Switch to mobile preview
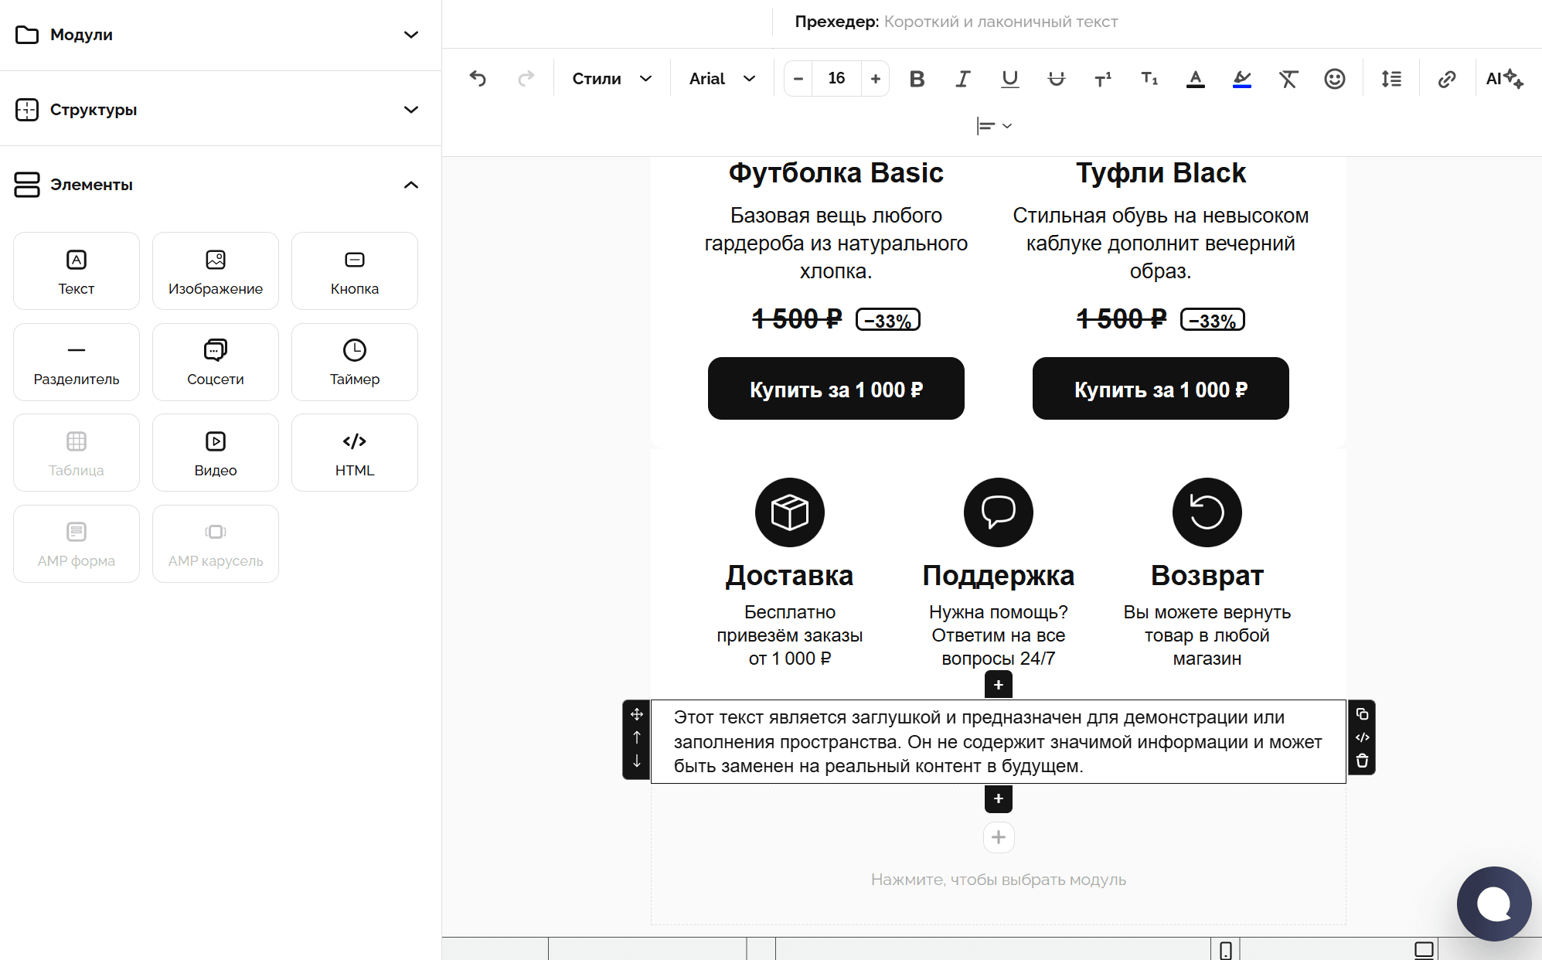Viewport: 1542px width, 960px height. click(1225, 950)
